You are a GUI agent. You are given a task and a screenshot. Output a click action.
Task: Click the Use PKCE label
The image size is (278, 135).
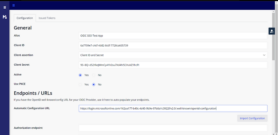tap(20, 84)
